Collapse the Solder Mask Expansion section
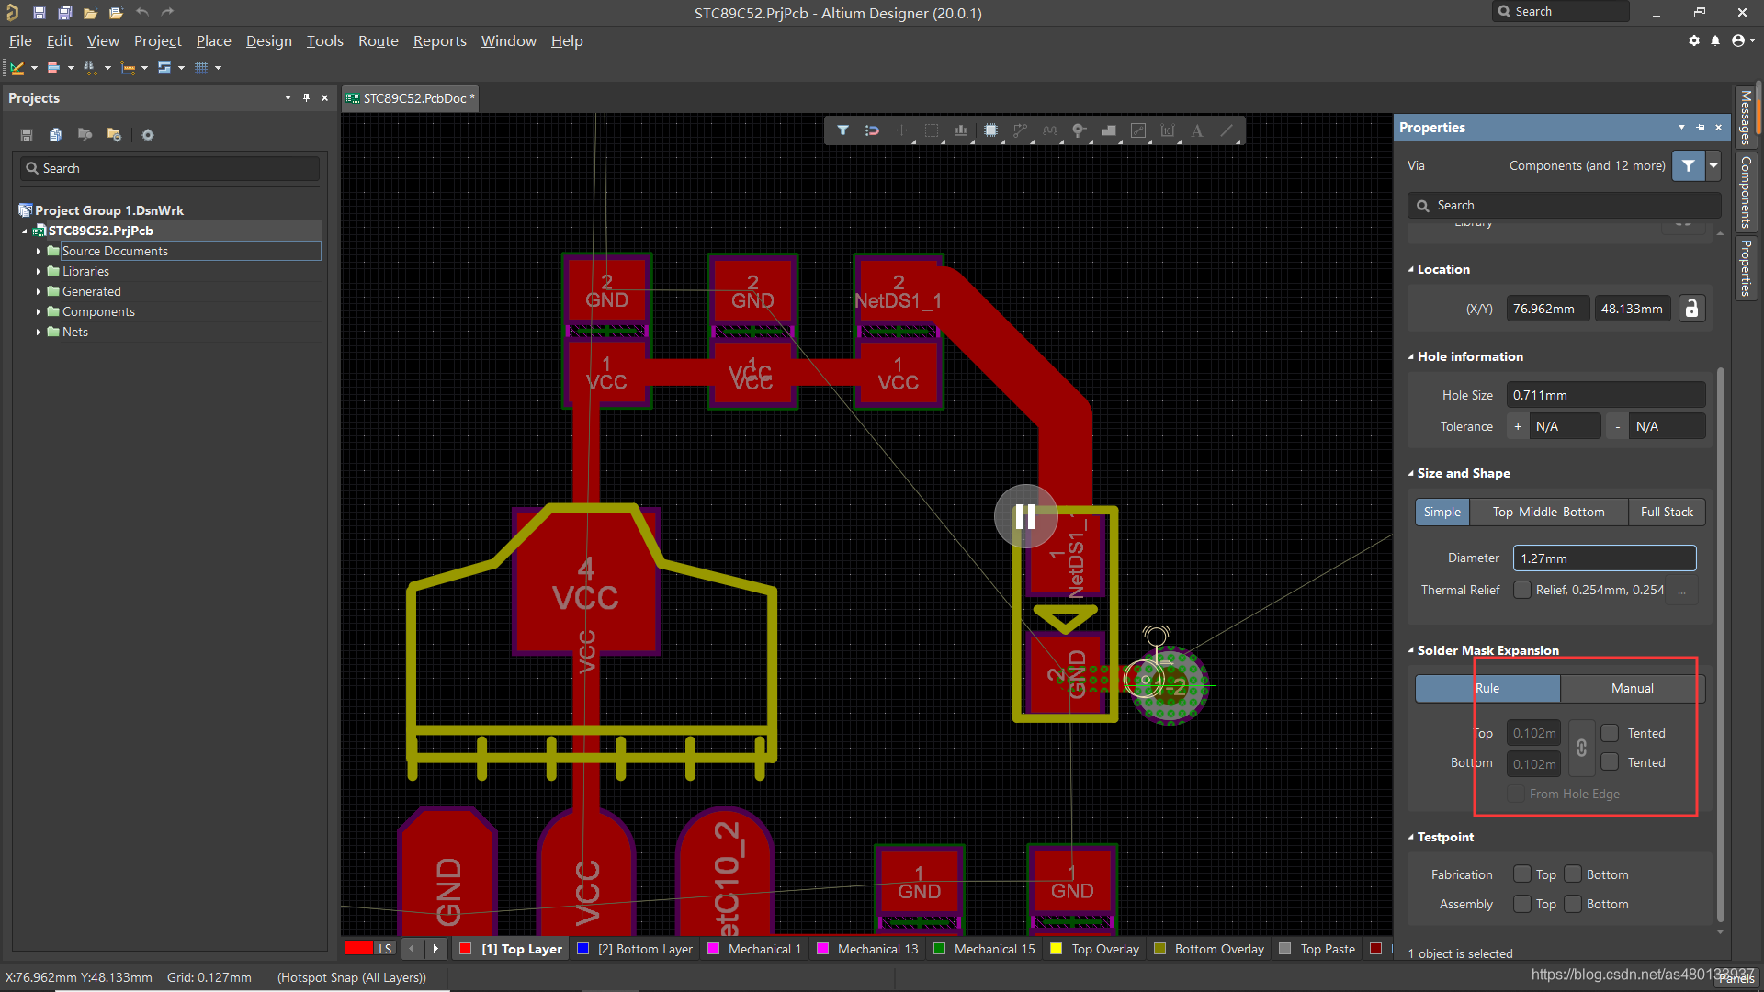The width and height of the screenshot is (1764, 992). coord(1411,650)
